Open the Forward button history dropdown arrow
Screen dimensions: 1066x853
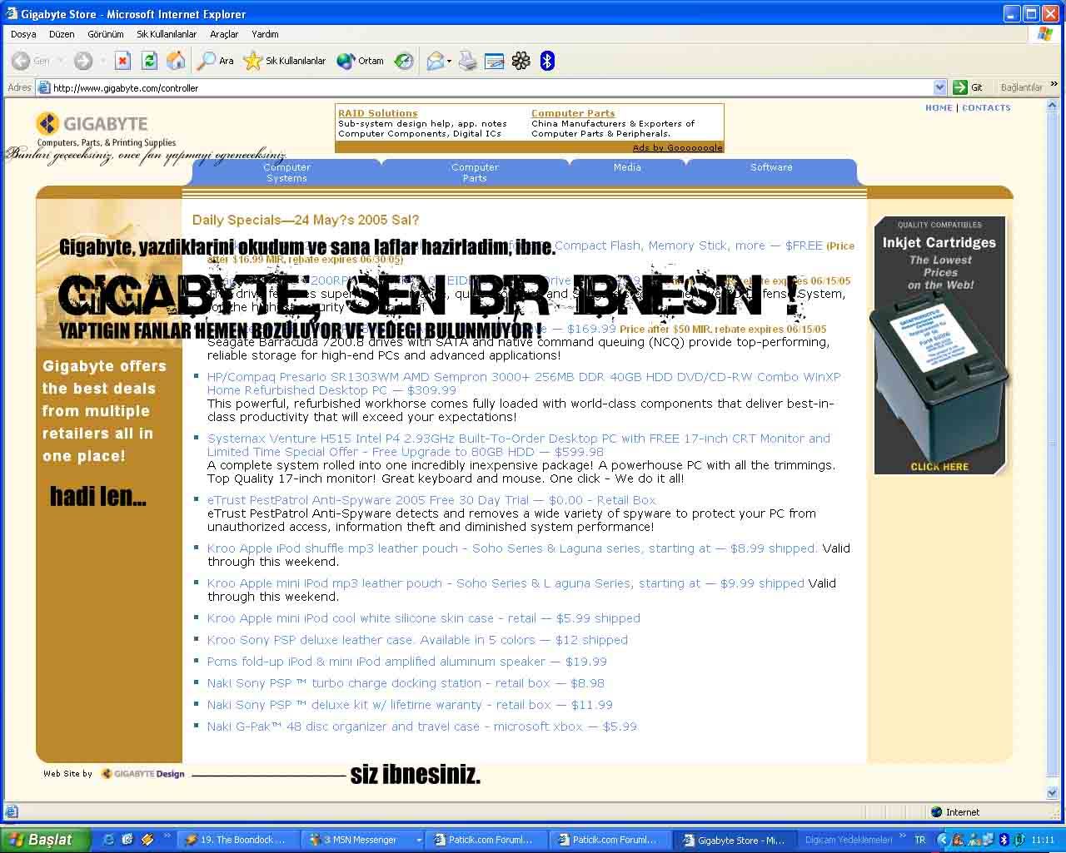pos(102,61)
